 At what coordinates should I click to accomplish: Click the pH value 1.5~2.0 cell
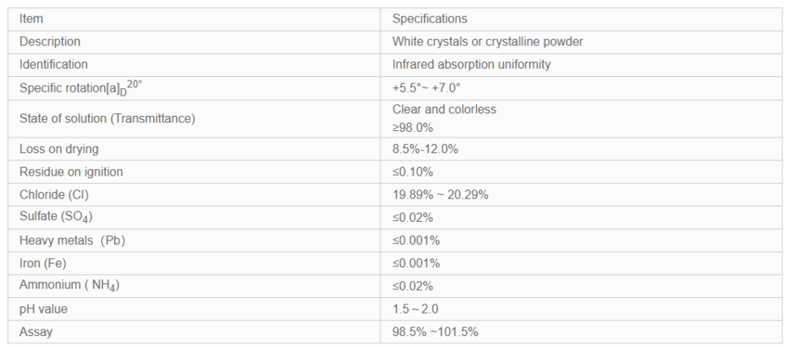(581, 309)
